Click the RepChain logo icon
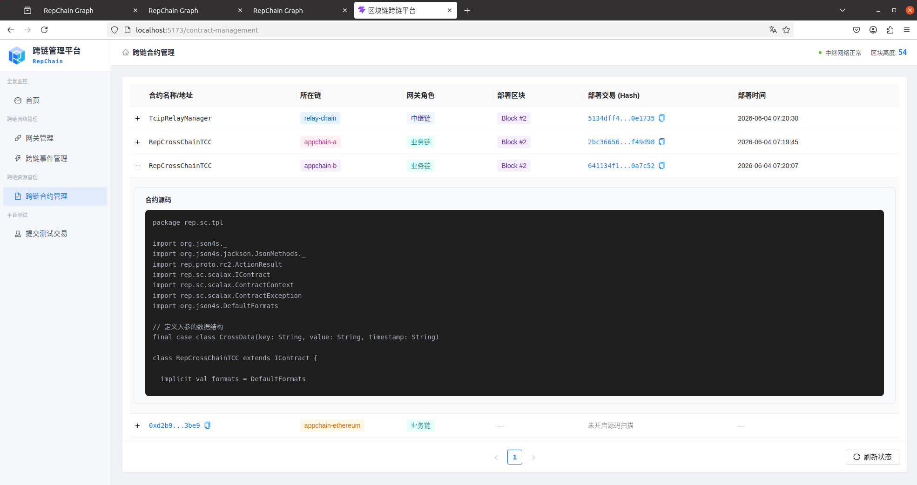The height and width of the screenshot is (485, 917). 17,55
